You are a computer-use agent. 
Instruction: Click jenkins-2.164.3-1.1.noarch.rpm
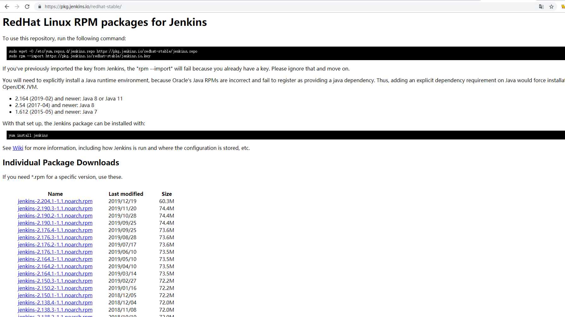[55, 259]
